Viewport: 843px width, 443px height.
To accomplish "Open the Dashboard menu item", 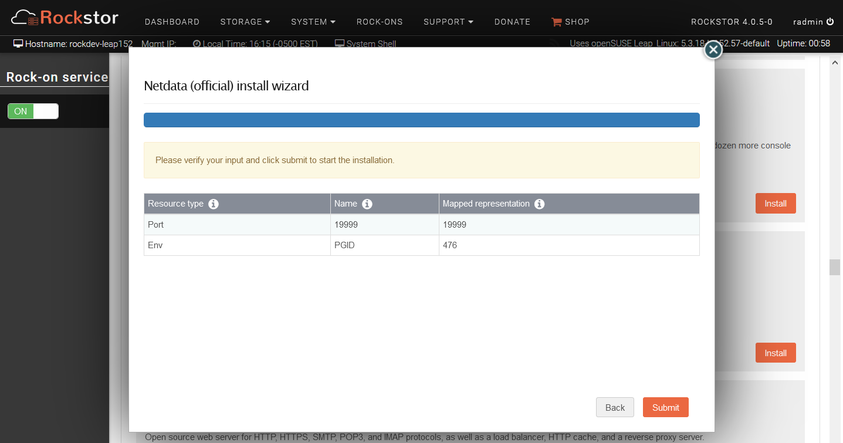I will (x=172, y=22).
